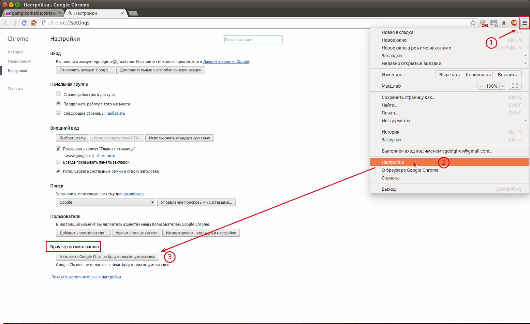
Task: Open 'О браузере Google Chrome' menu item
Action: [x=450, y=170]
